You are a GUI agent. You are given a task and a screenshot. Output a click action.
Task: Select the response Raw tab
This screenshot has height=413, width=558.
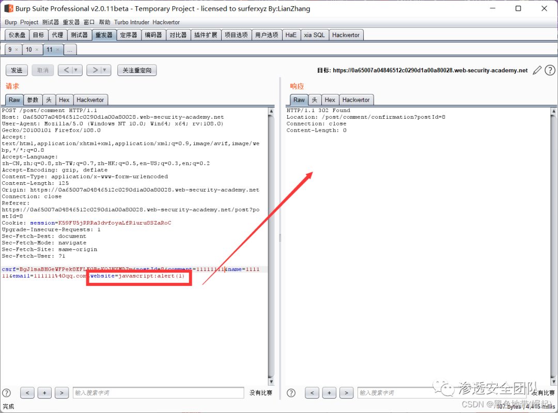[299, 100]
